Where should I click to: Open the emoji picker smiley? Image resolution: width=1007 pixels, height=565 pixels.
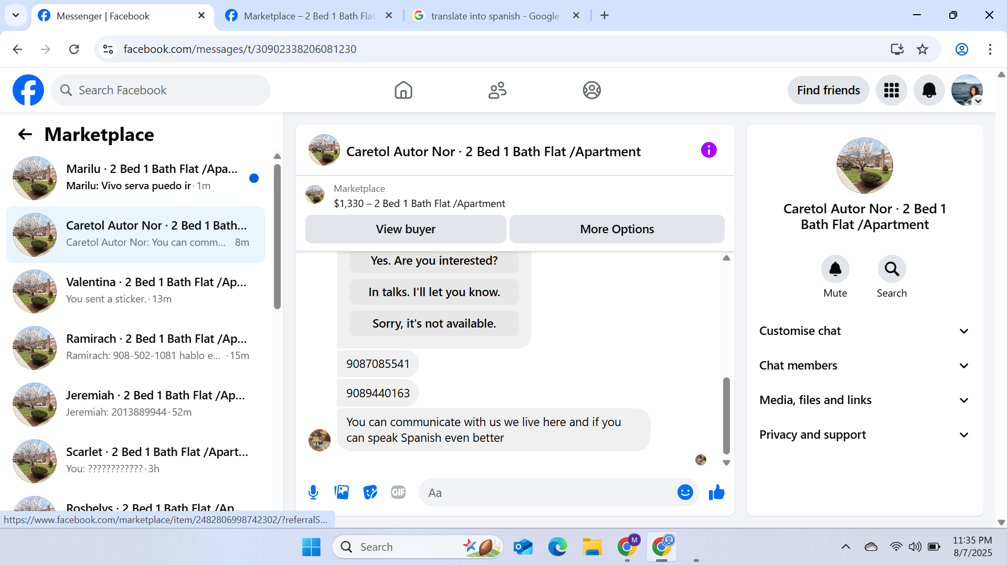tap(685, 492)
